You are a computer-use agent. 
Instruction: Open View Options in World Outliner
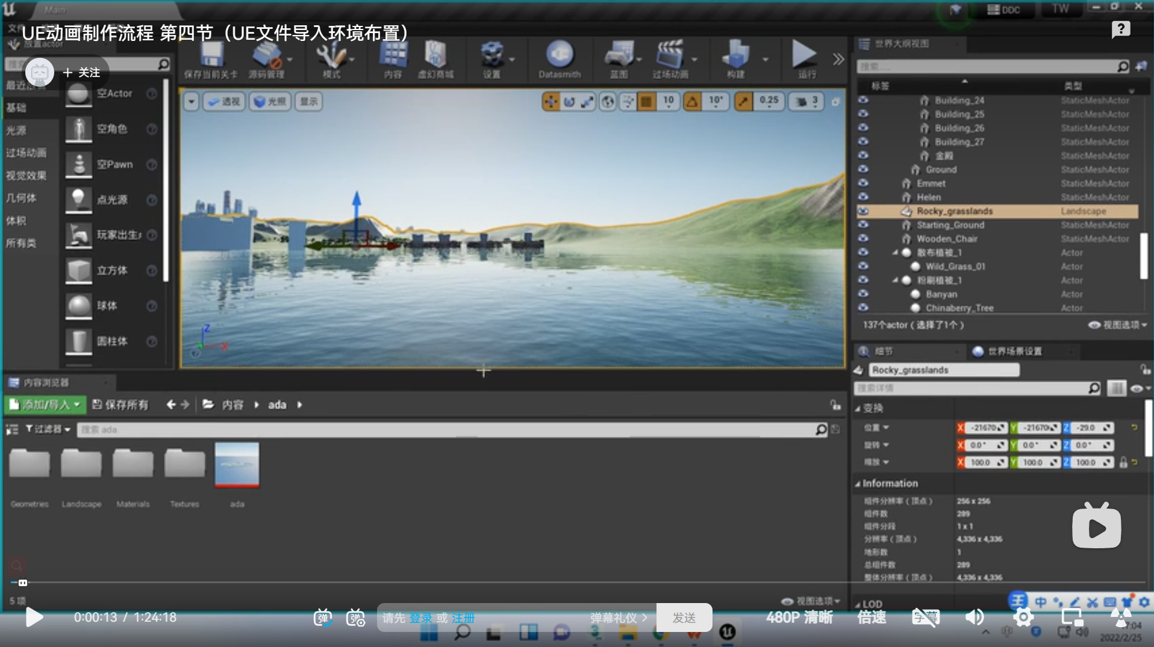pos(1117,325)
